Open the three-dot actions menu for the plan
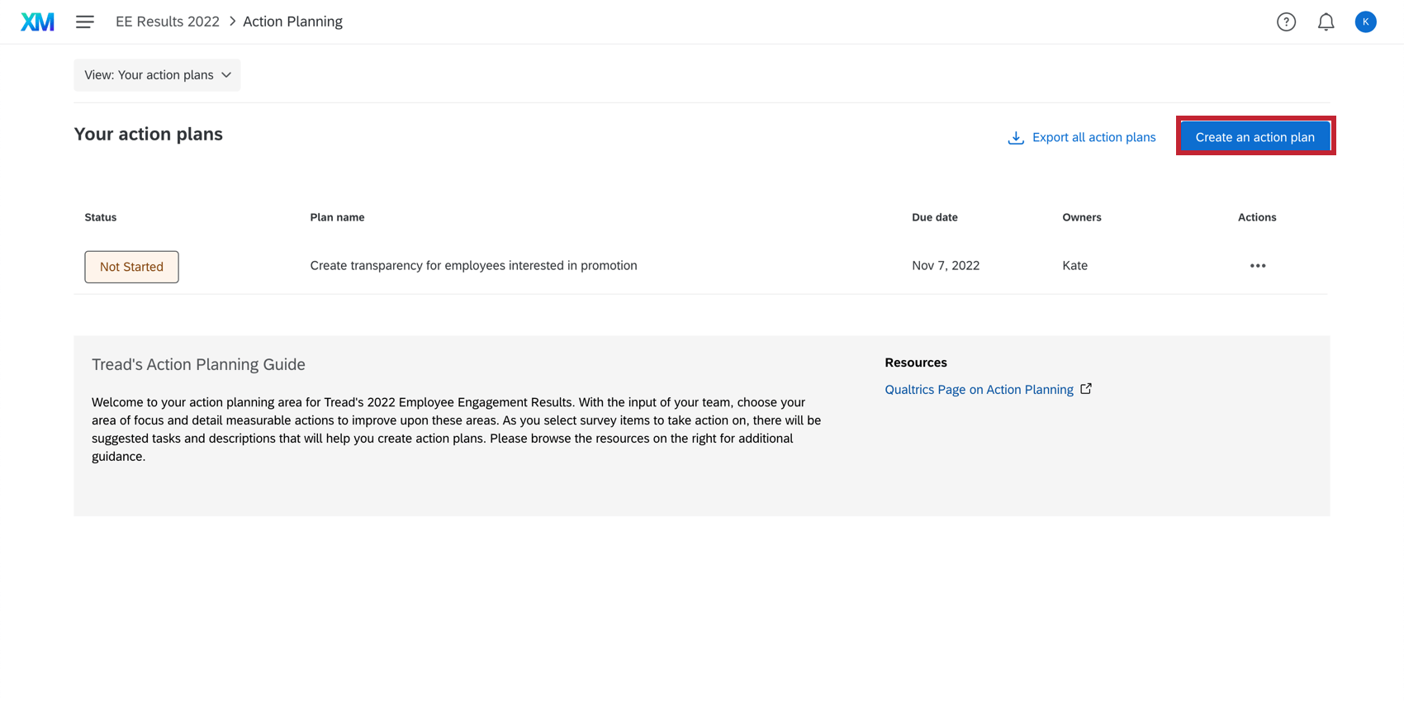Viewport: 1404px width, 702px height. tap(1257, 266)
